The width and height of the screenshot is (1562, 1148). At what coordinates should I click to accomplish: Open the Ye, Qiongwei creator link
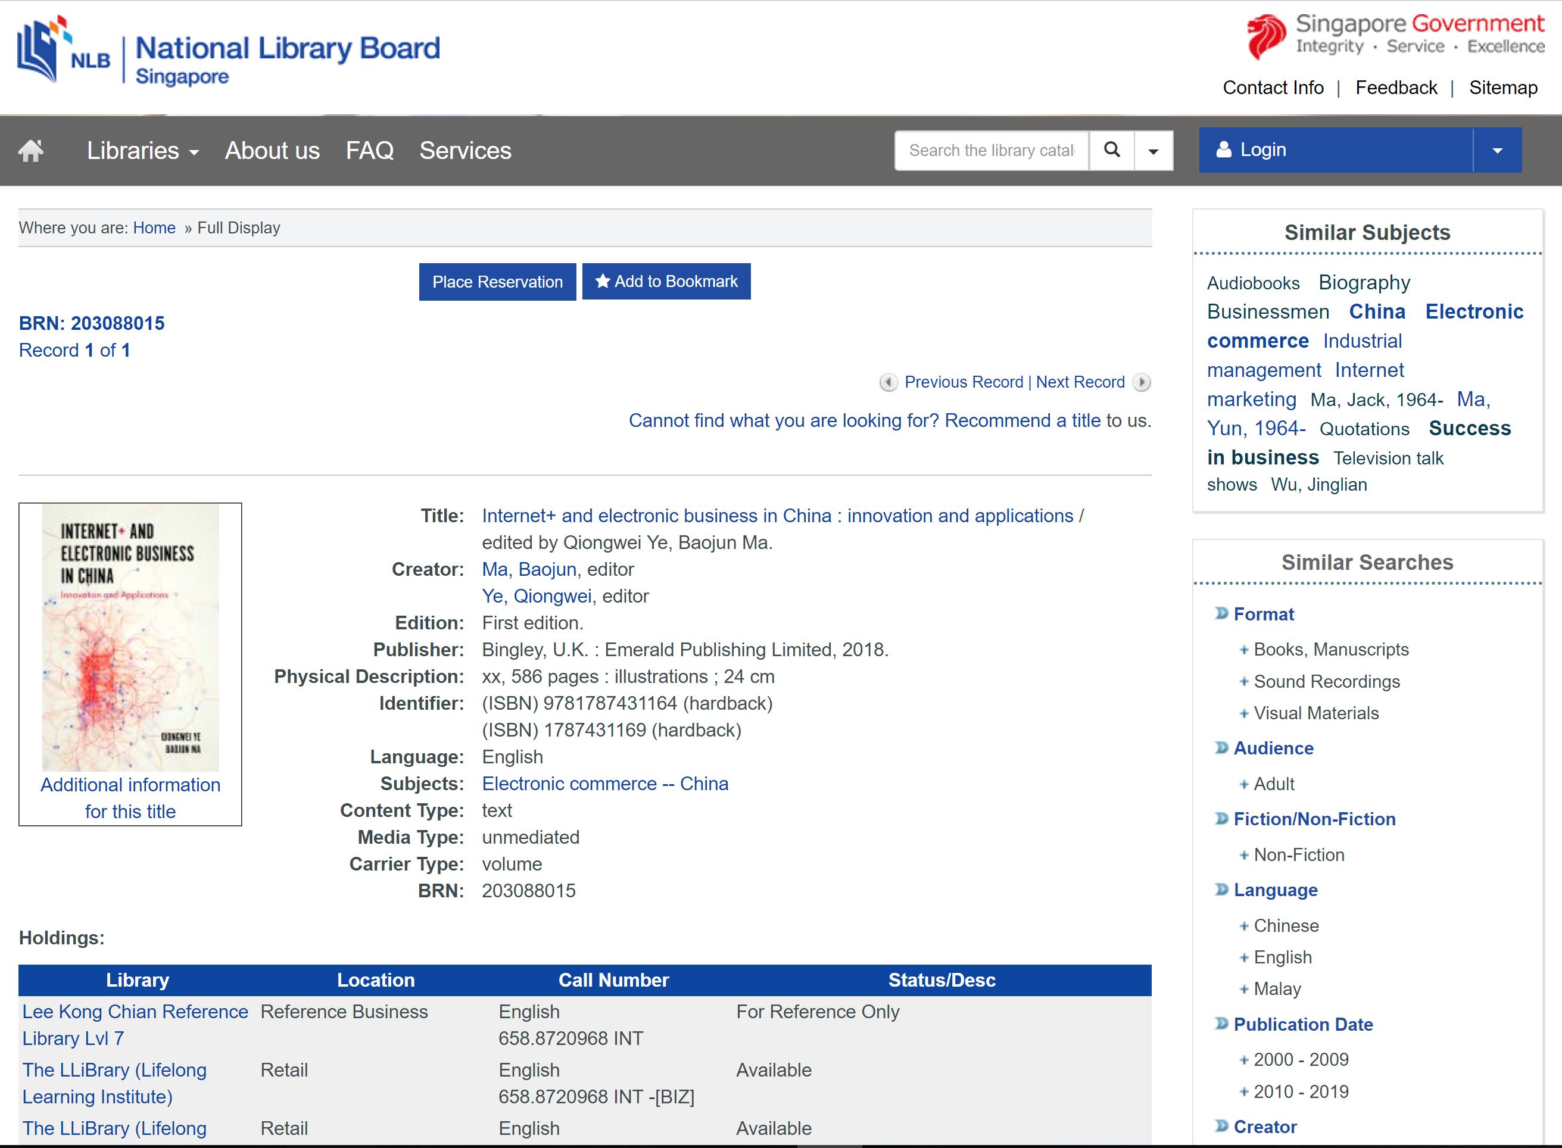coord(537,596)
